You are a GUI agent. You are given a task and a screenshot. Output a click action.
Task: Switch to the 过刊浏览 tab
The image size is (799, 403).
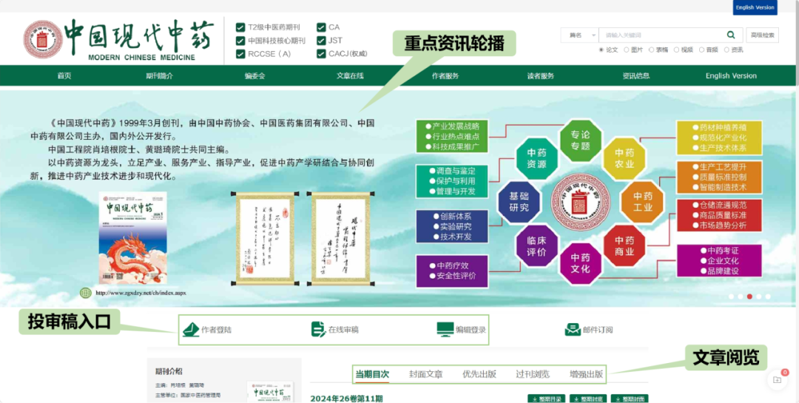tap(533, 374)
